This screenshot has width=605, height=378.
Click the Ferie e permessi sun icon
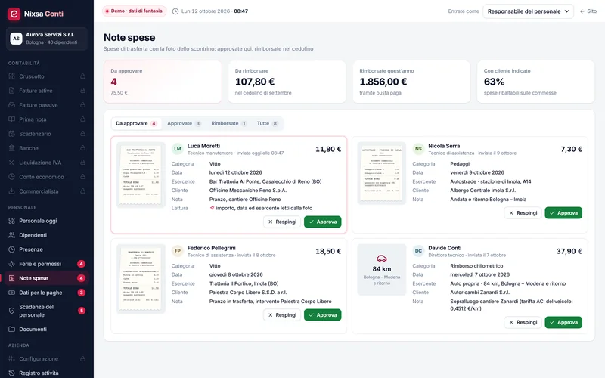tap(11, 264)
